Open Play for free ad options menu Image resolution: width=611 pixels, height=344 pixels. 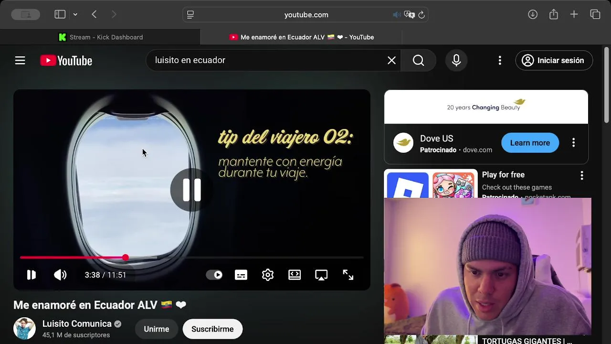point(581,175)
